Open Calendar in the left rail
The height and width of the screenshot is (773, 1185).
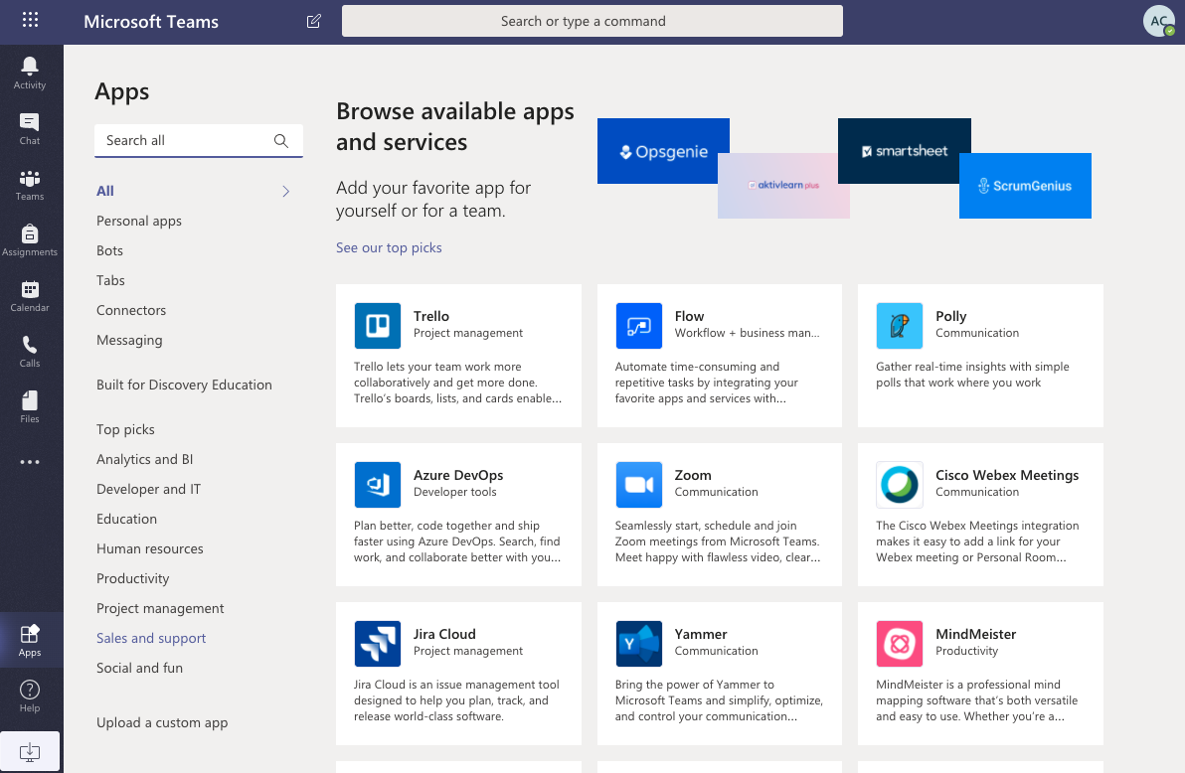[30, 295]
